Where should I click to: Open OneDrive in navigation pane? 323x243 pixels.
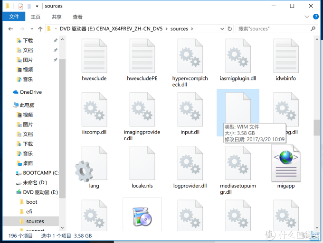click(27, 92)
